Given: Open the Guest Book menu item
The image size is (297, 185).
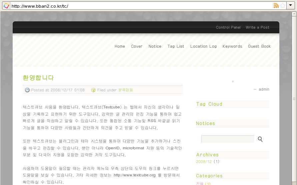Looking at the screenshot, I should coord(259,46).
